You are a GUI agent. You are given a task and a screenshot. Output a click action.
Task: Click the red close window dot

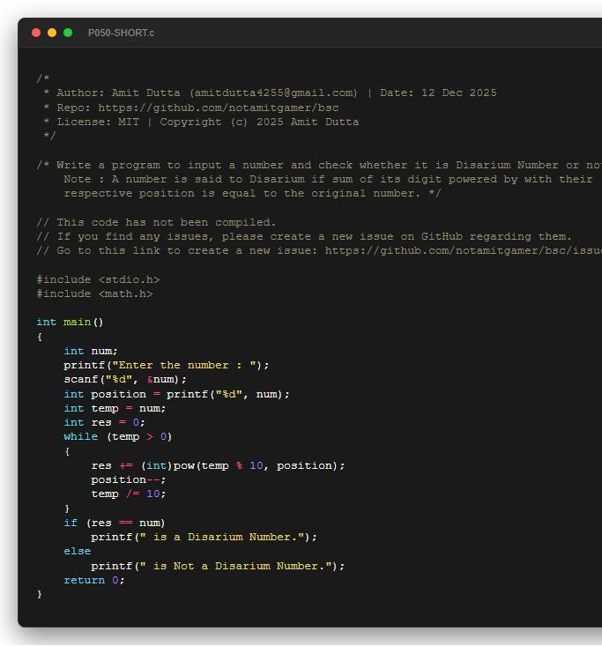pos(36,33)
